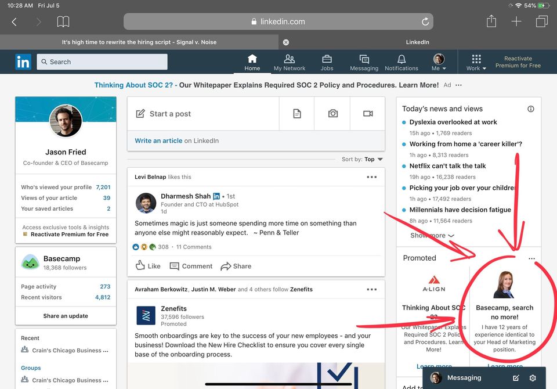The height and width of the screenshot is (389, 557).
Task: Open Groups section link
Action: coord(31,368)
